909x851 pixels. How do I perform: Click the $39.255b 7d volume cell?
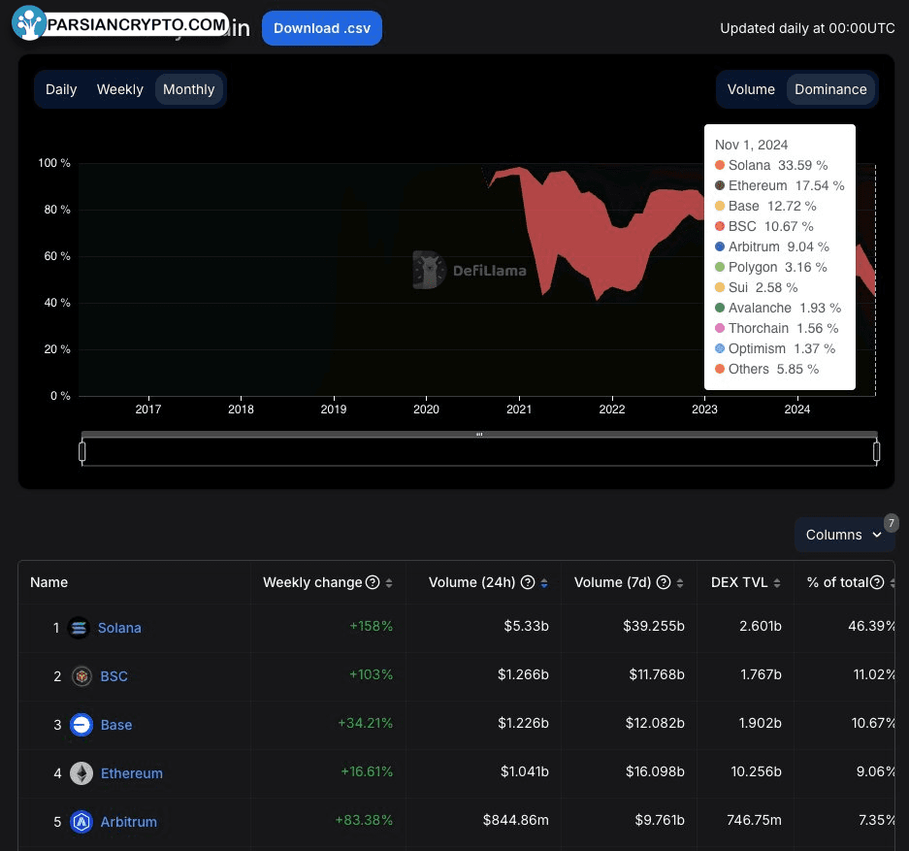coord(654,626)
